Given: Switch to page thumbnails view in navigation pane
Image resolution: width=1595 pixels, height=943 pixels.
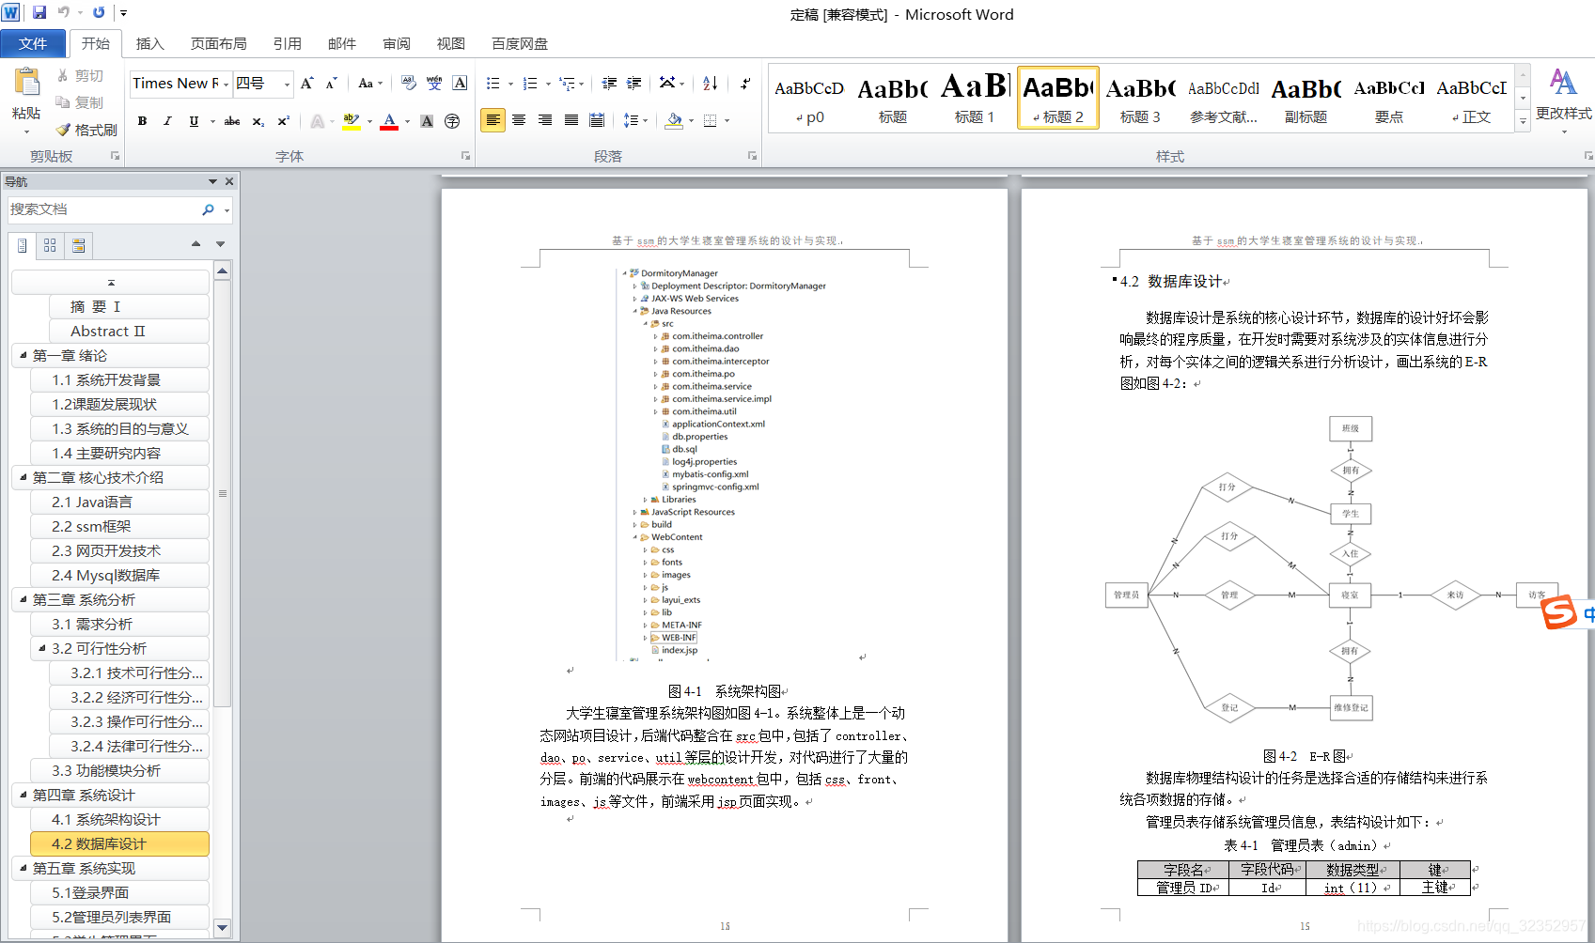Looking at the screenshot, I should point(50,245).
